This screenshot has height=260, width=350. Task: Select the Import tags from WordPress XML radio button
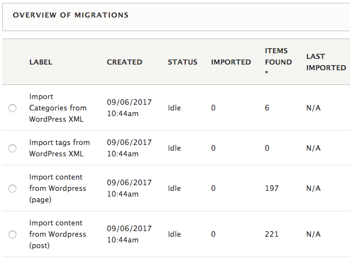[12, 148]
